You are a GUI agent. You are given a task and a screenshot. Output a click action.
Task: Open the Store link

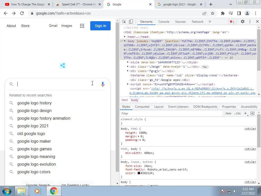(25, 26)
